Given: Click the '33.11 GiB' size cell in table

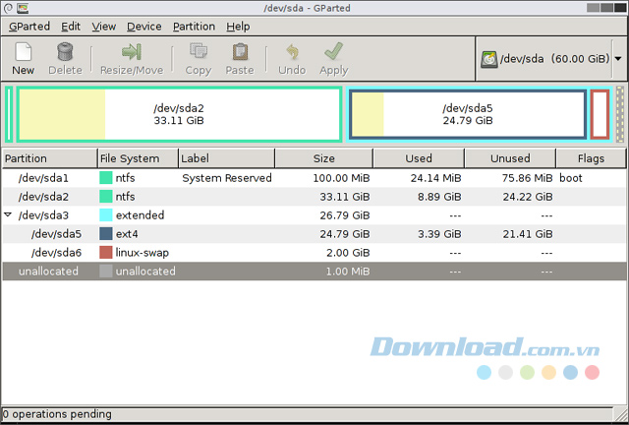Looking at the screenshot, I should click(345, 197).
